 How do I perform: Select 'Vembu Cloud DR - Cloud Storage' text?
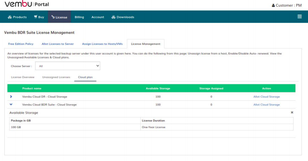(45, 97)
